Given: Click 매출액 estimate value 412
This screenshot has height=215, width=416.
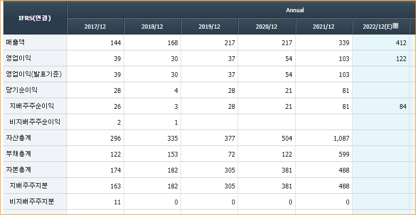Looking at the screenshot, I should [401, 43].
